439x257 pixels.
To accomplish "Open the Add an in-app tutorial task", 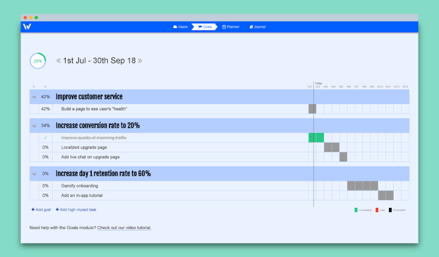I will click(x=82, y=195).
